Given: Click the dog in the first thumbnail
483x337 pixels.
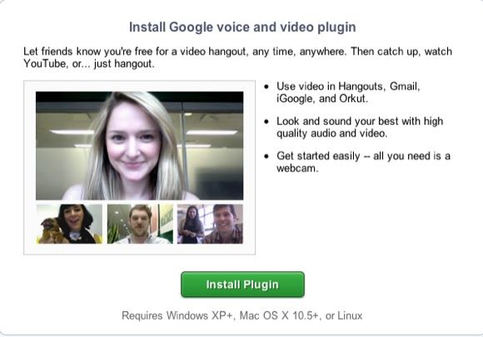Looking at the screenshot, I should pyautogui.click(x=50, y=230).
